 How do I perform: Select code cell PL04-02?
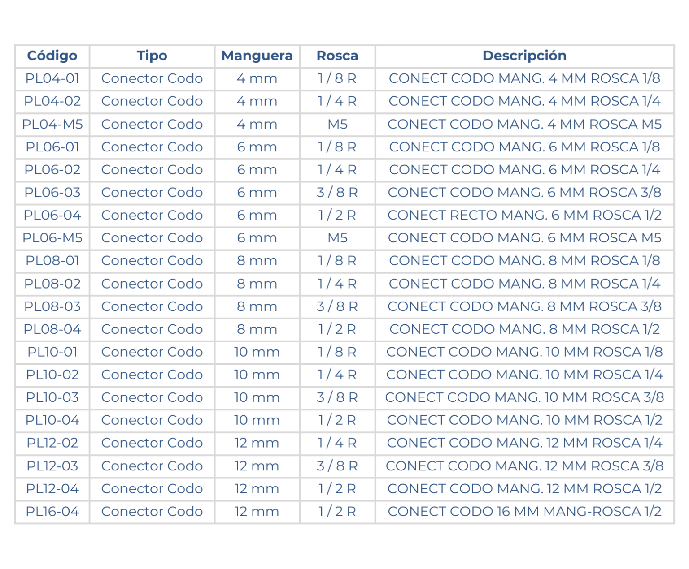(52, 101)
